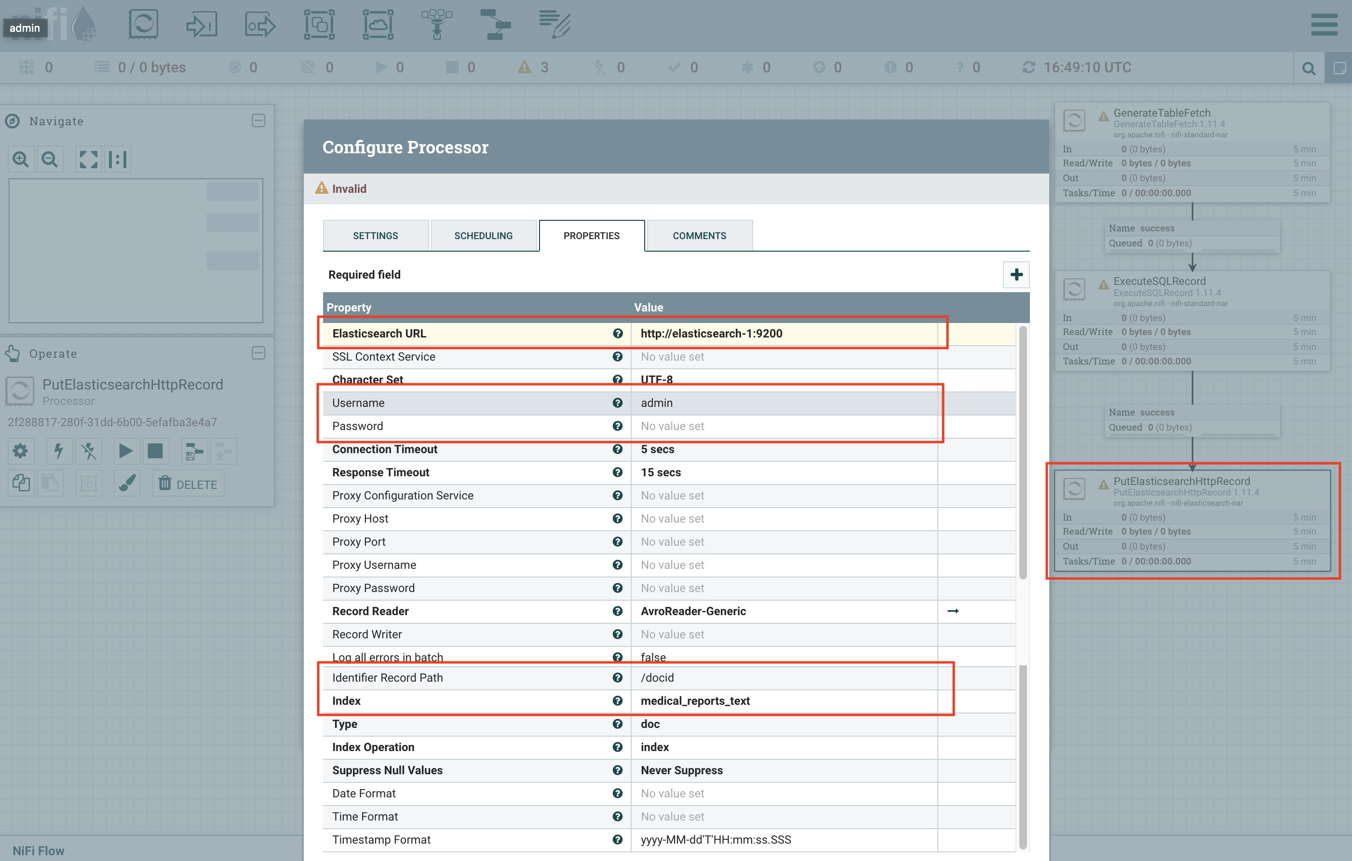Image resolution: width=1352 pixels, height=861 pixels.
Task: Change Suppress Null Values setting
Action: (784, 771)
